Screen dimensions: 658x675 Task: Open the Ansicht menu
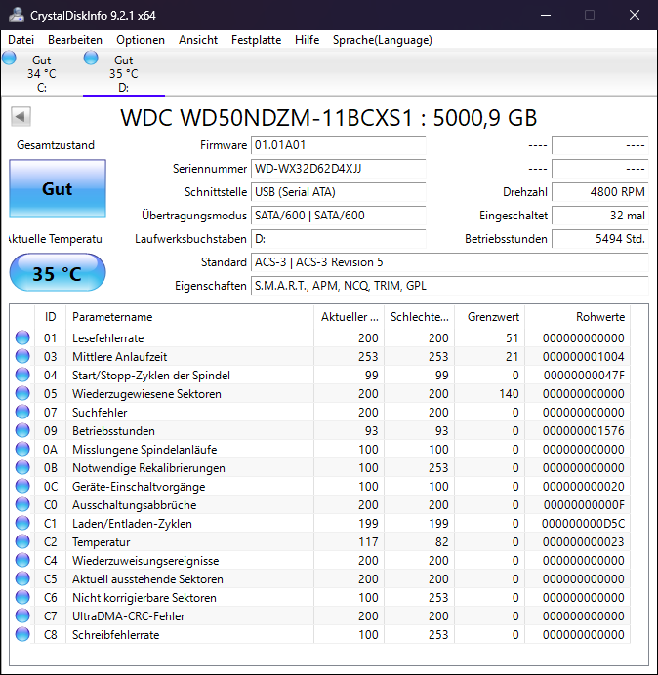point(198,40)
